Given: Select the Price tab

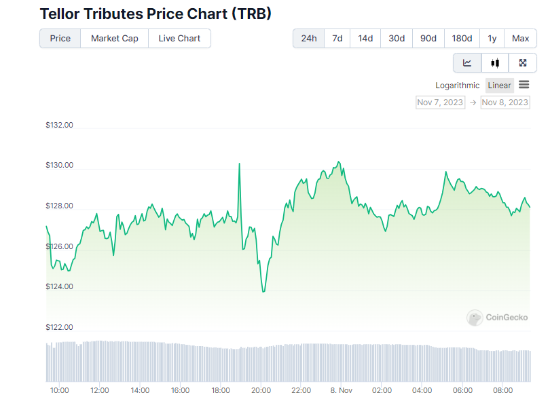Looking at the screenshot, I should click(60, 39).
